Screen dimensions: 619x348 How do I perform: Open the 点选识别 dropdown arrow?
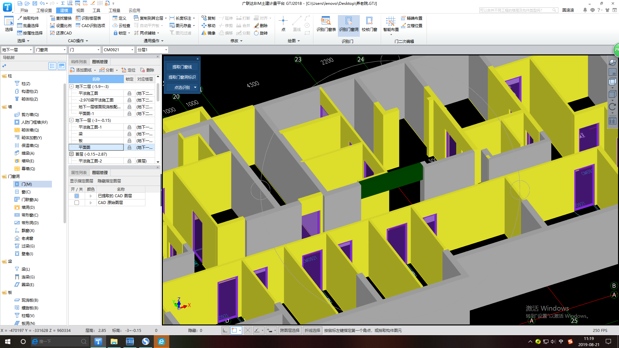click(195, 87)
